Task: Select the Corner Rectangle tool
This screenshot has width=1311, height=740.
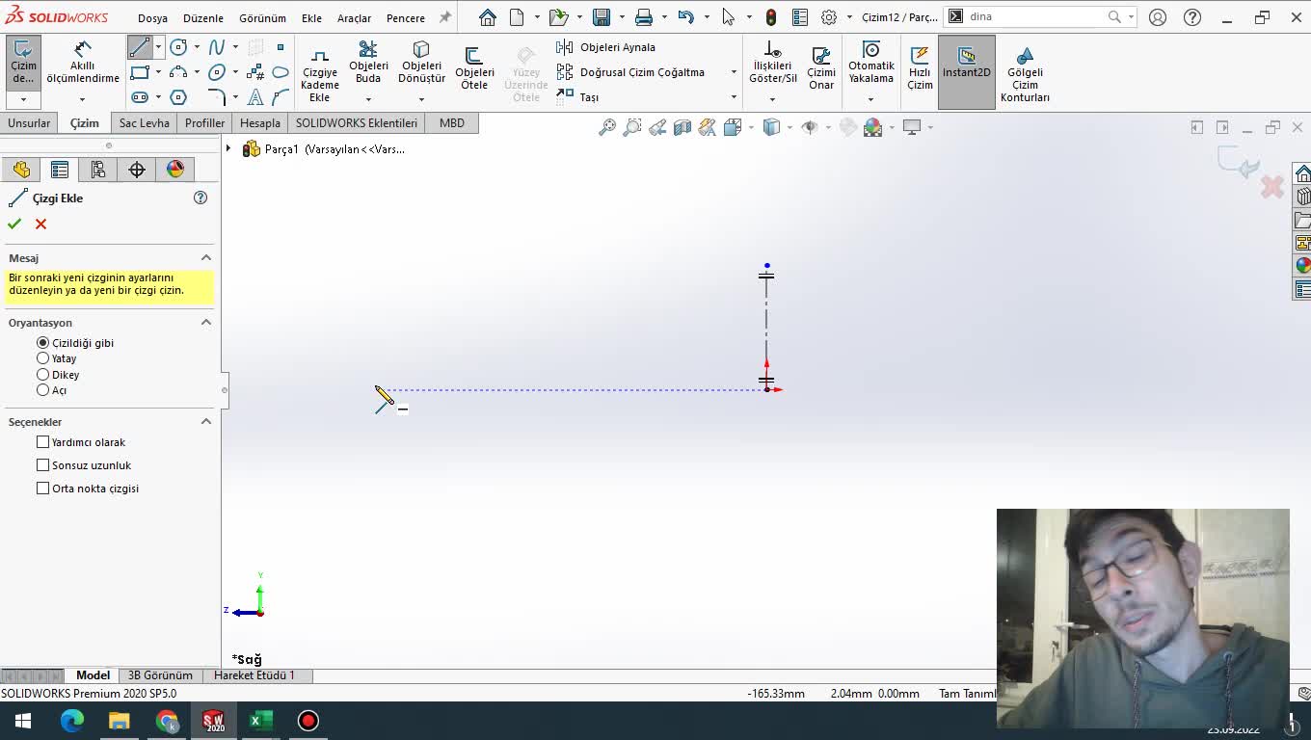Action: coord(140,72)
